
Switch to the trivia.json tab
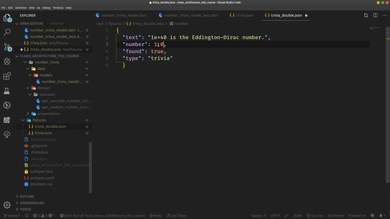[241, 15]
